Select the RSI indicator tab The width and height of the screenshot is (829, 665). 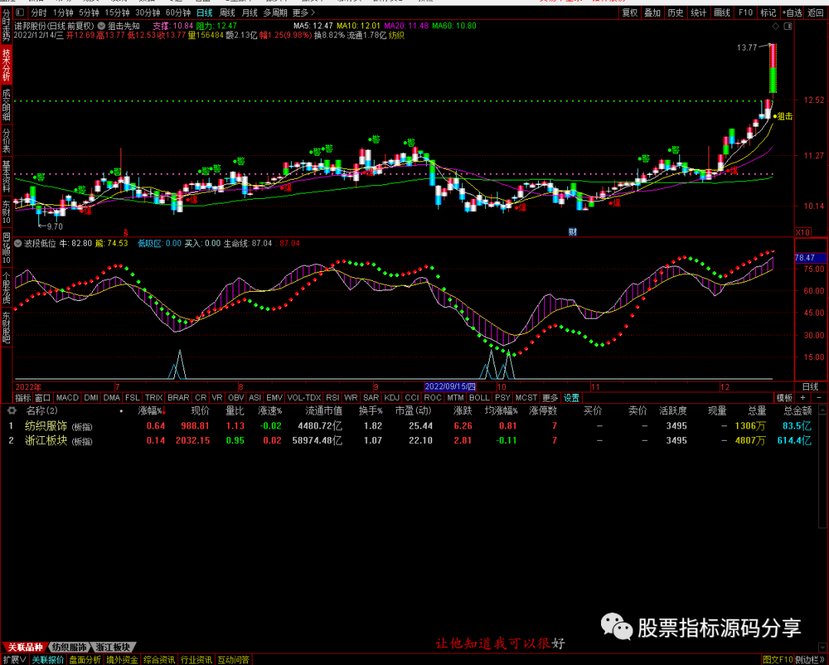click(x=332, y=398)
